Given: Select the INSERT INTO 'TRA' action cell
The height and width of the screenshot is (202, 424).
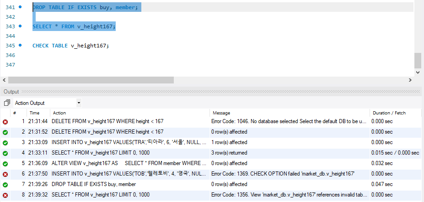Looking at the screenshot, I should (x=130, y=142).
